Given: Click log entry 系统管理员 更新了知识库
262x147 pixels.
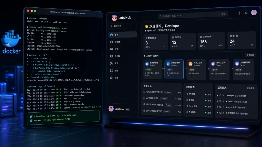Looking at the screenshot, I should pyautogui.click(x=237, y=113).
